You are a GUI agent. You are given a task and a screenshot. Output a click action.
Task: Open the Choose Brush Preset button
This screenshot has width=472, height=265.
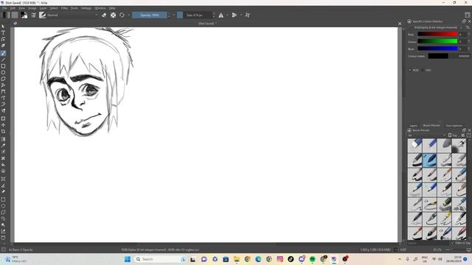(x=43, y=15)
